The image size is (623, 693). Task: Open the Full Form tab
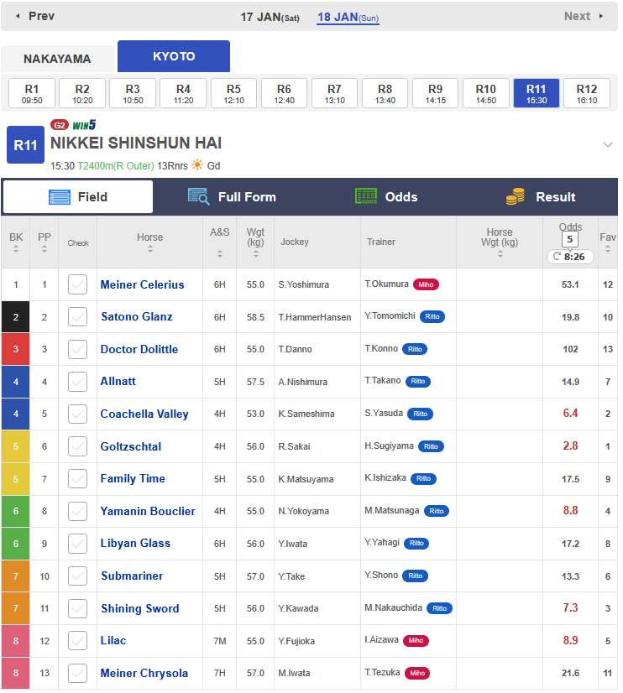232,196
